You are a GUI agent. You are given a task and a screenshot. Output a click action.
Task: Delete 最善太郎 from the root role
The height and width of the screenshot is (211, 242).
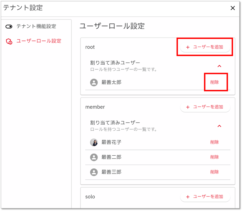pos(215,82)
